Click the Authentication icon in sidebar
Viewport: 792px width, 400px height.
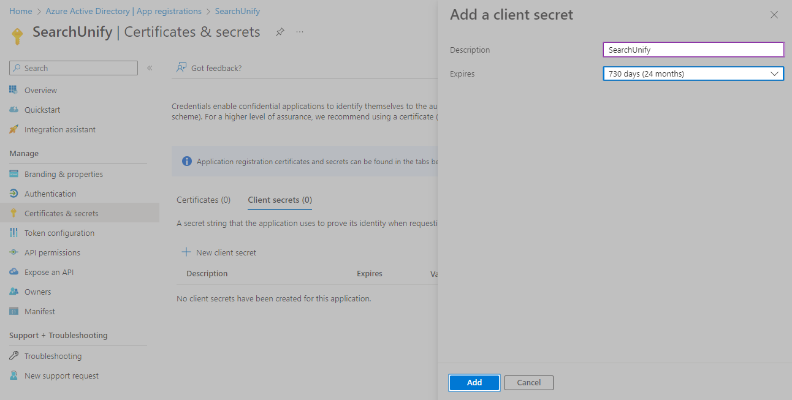(13, 194)
